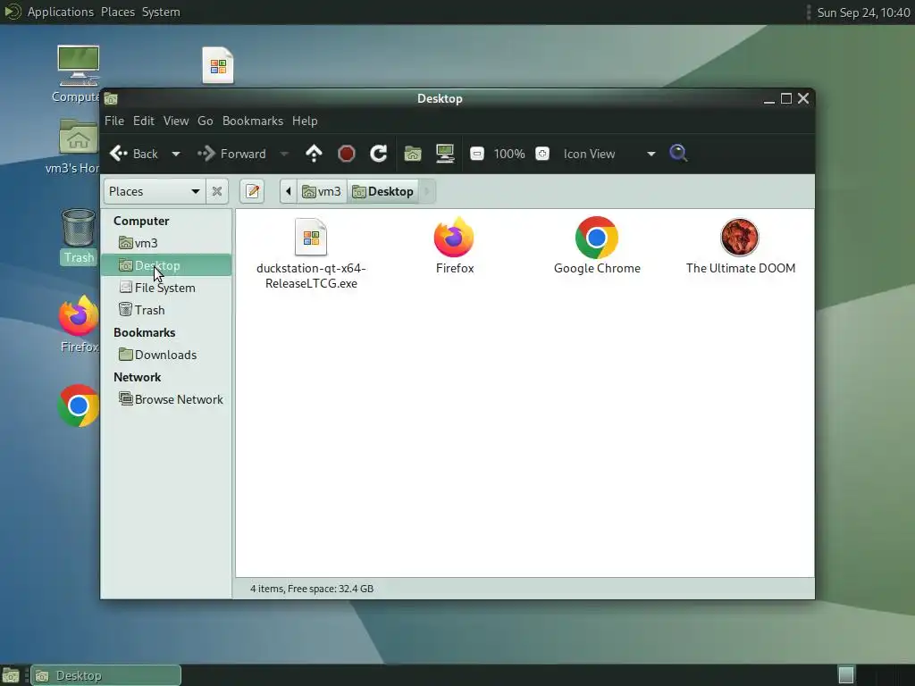This screenshot has height=686, width=915.
Task: Open the Go menu
Action: pyautogui.click(x=206, y=121)
